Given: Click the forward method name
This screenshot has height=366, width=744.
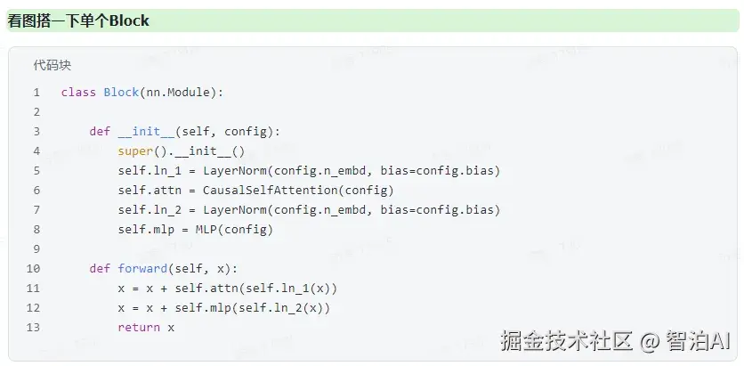Looking at the screenshot, I should pyautogui.click(x=142, y=269).
